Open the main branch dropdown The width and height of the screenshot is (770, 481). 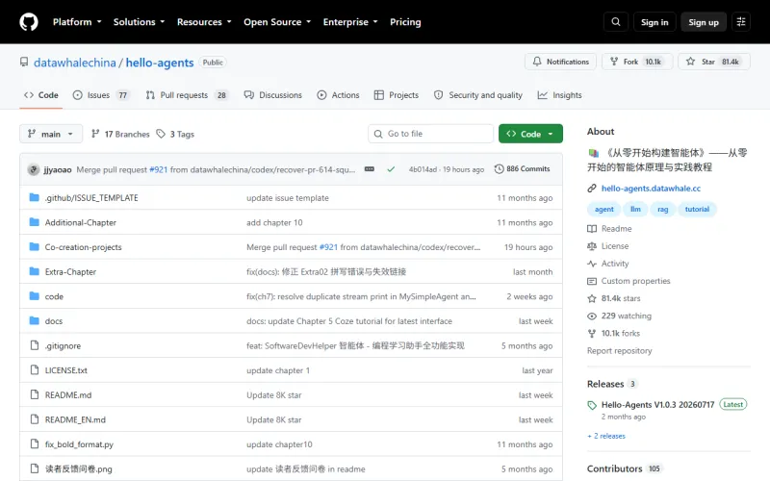(51, 134)
